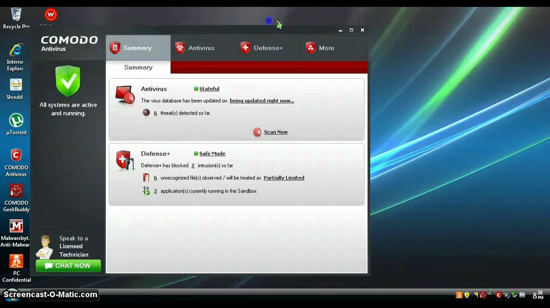Open the More tab
This screenshot has height=308, width=550.
[334, 48]
